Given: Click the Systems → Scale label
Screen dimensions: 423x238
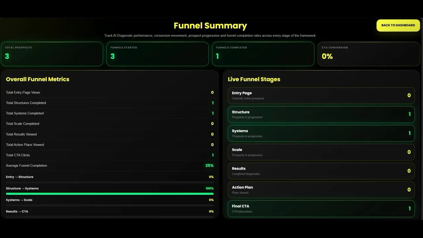Looking at the screenshot, I should (19, 200).
